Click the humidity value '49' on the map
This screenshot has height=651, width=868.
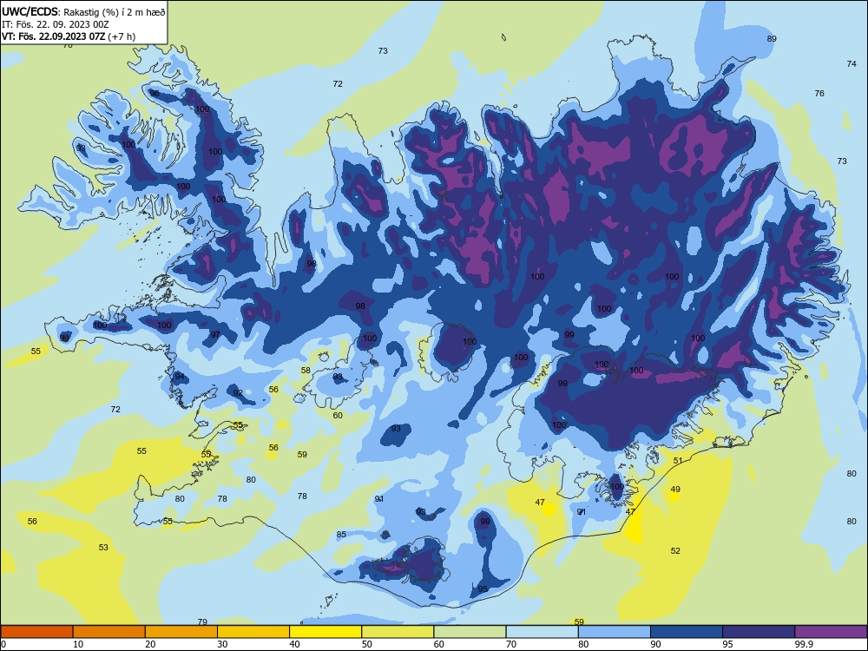point(675,490)
